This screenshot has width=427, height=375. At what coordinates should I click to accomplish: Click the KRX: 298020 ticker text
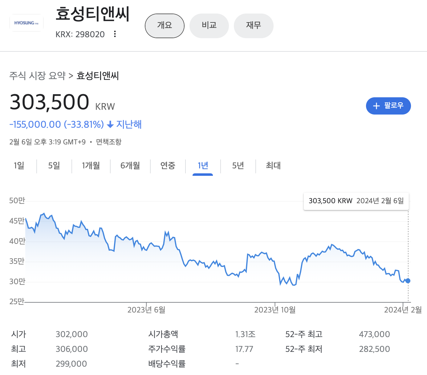click(x=80, y=34)
